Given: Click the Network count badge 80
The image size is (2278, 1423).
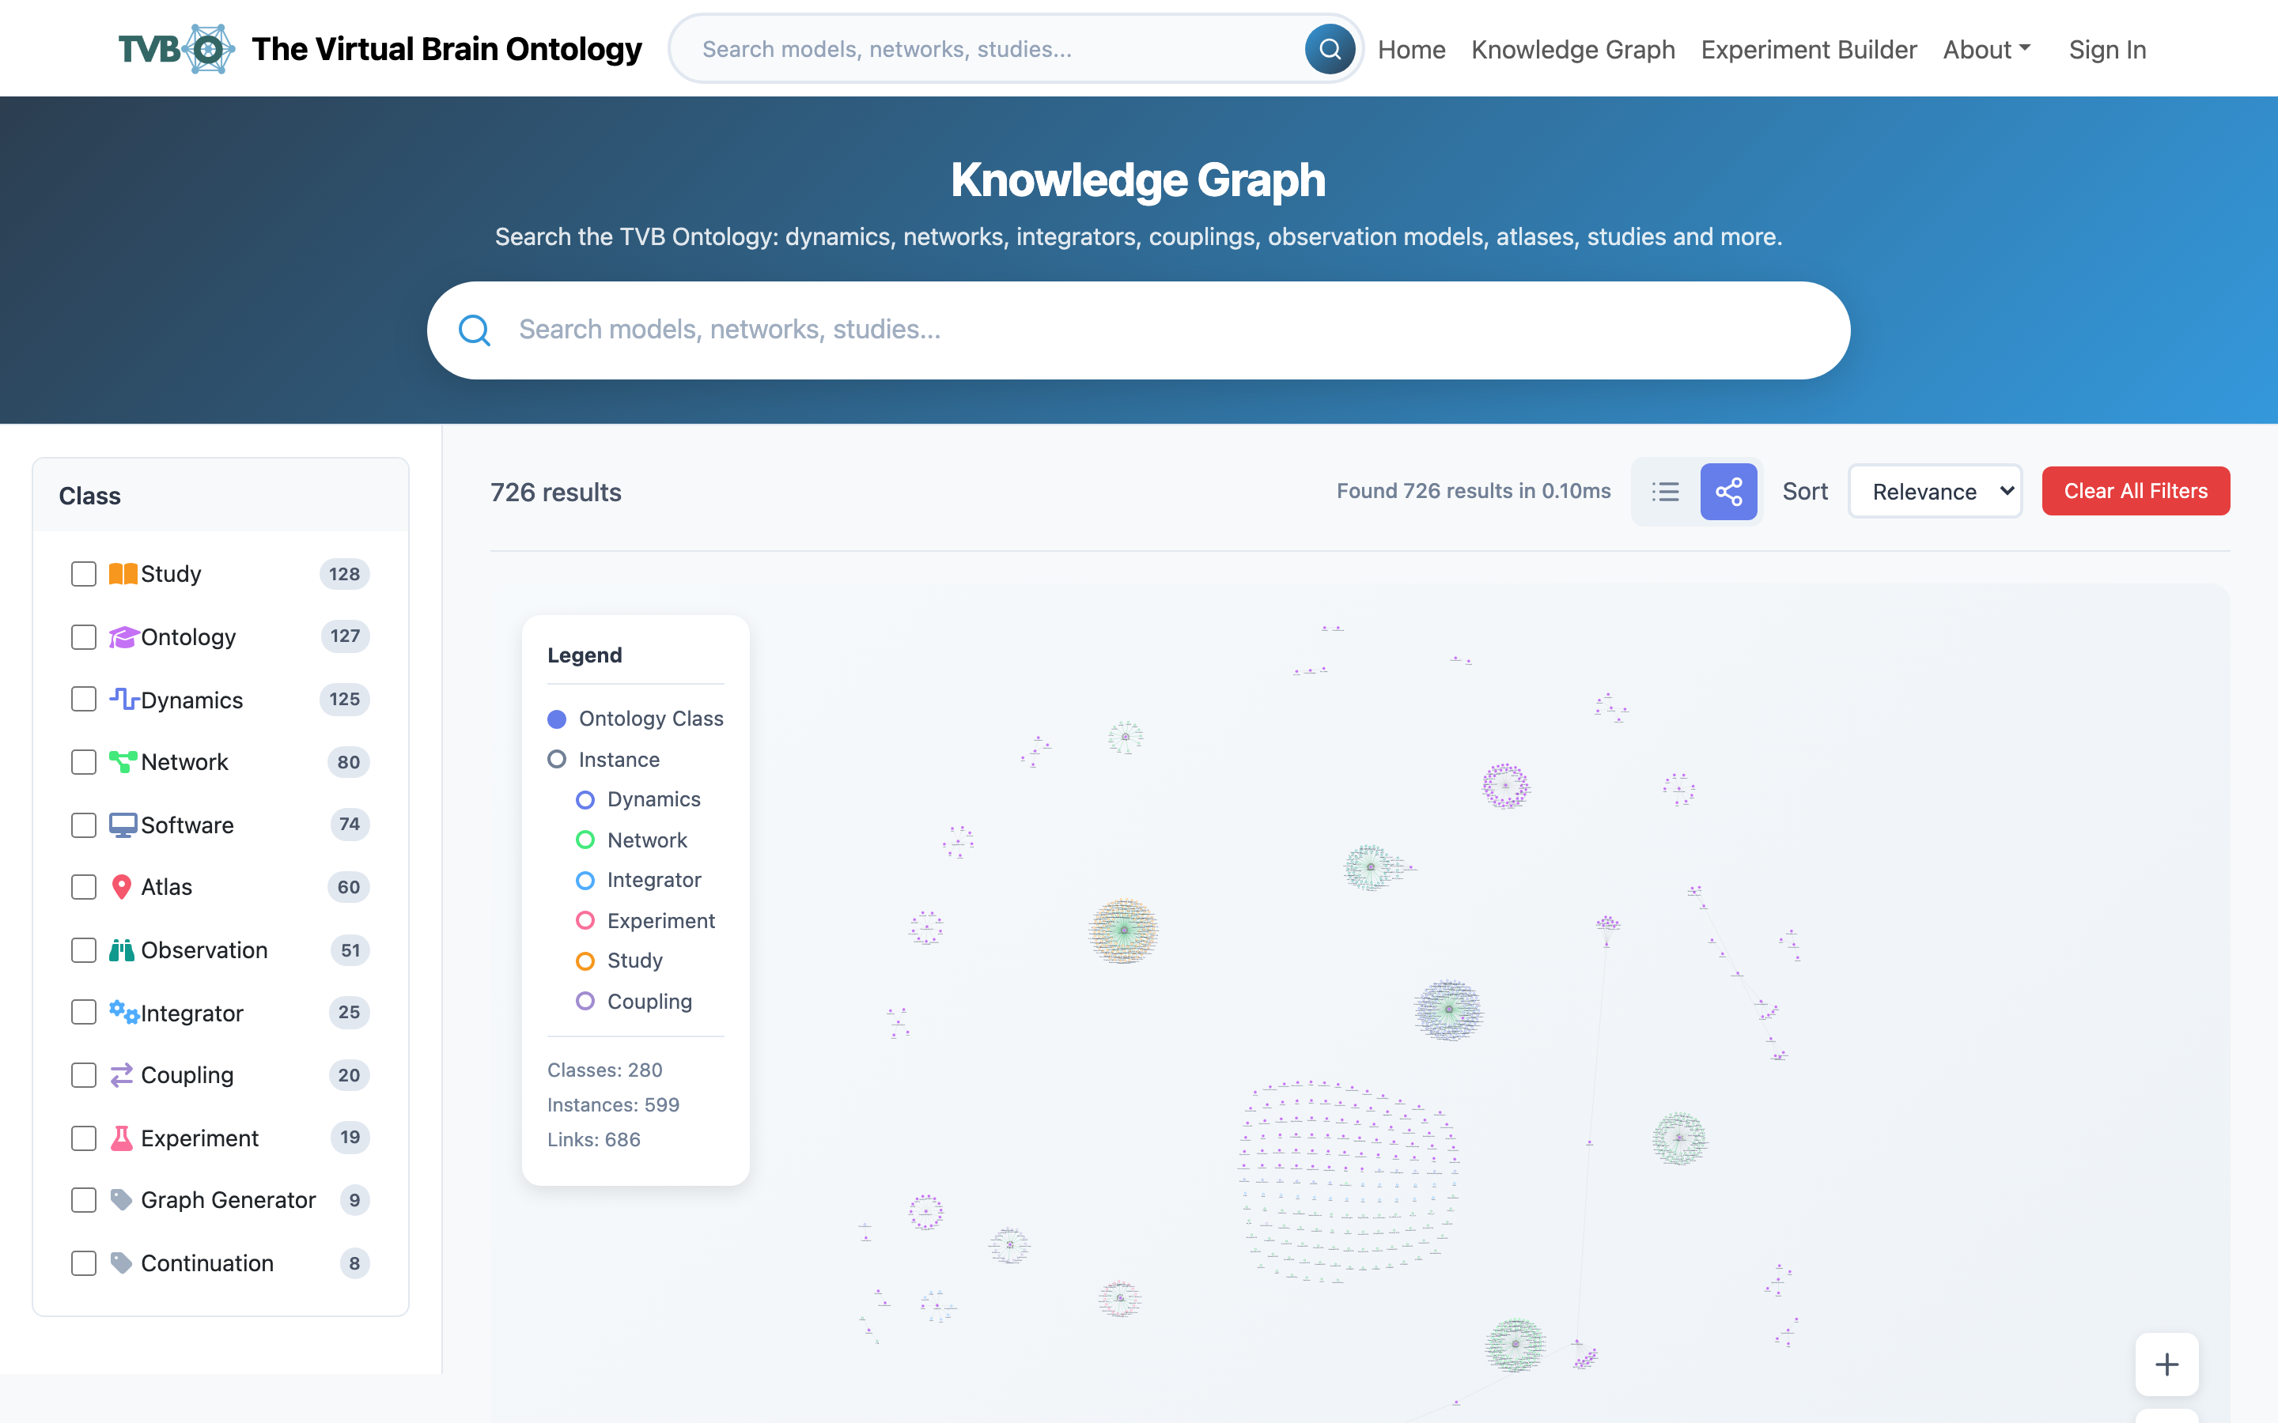Looking at the screenshot, I should click(348, 762).
